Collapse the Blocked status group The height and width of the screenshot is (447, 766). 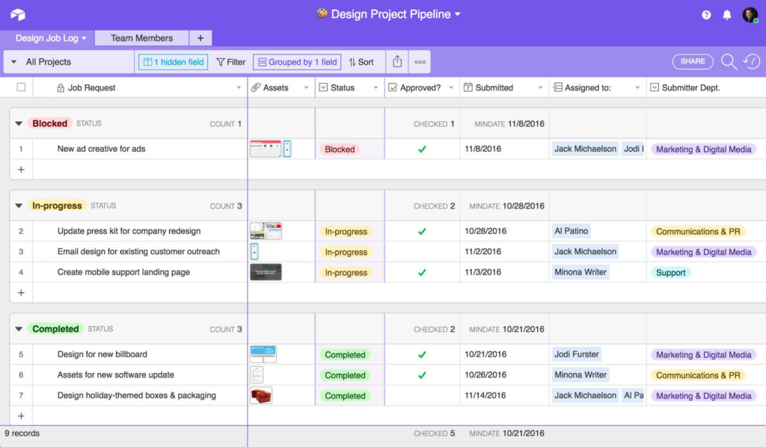pyautogui.click(x=19, y=123)
